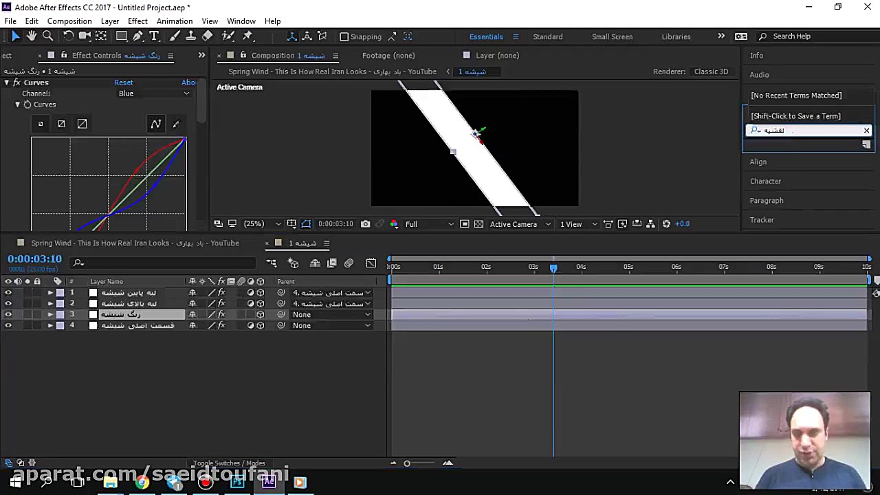Viewport: 880px width, 495px height.
Task: Hide layer 1 using eye icon
Action: [8, 293]
